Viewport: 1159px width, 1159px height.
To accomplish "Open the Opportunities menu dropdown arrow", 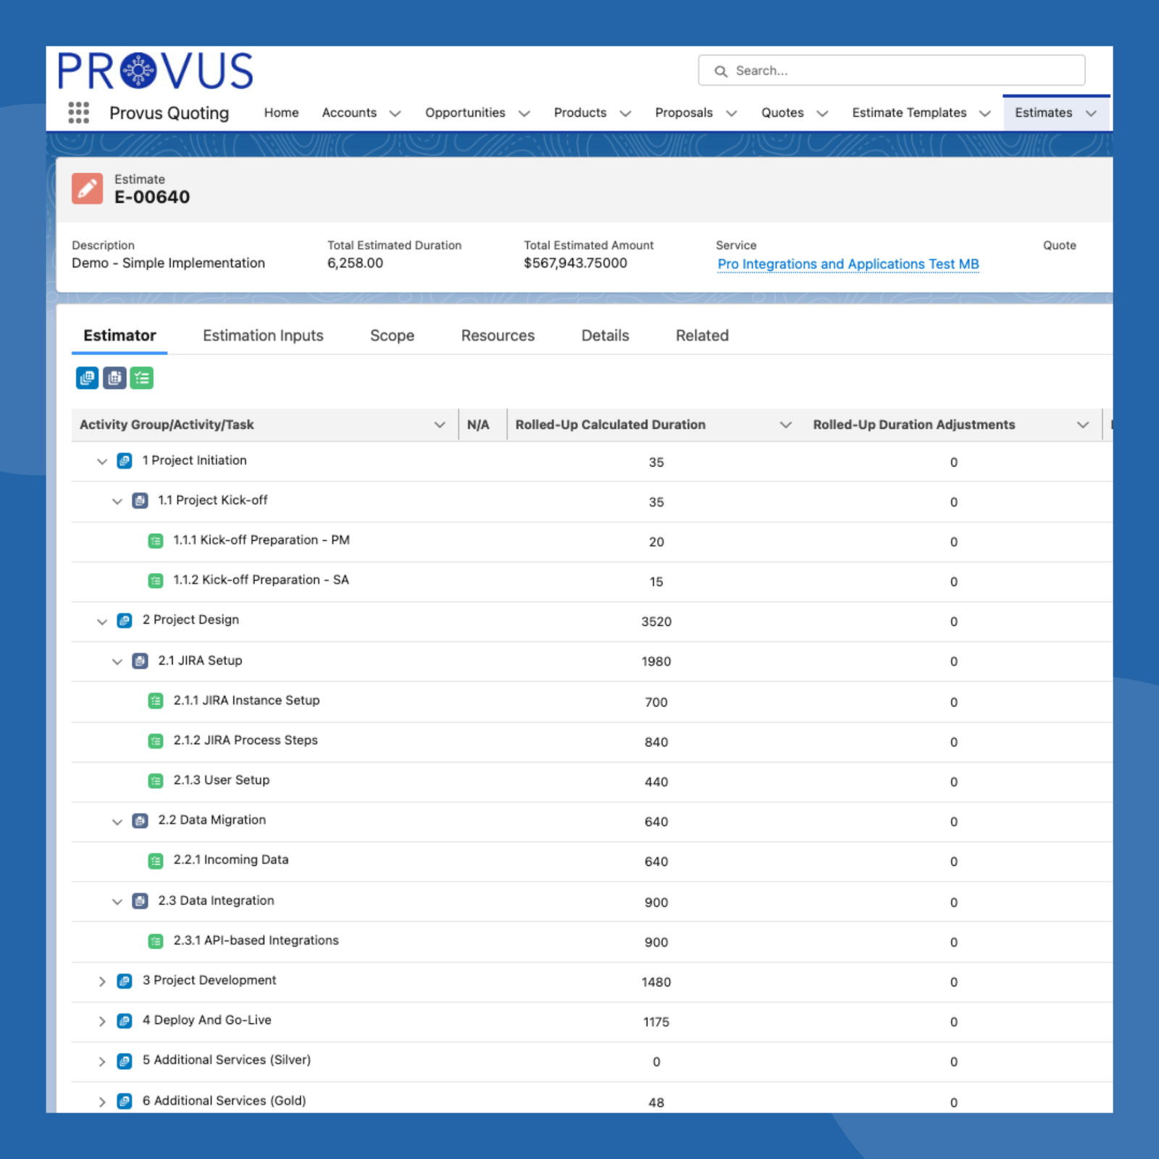I will point(524,114).
